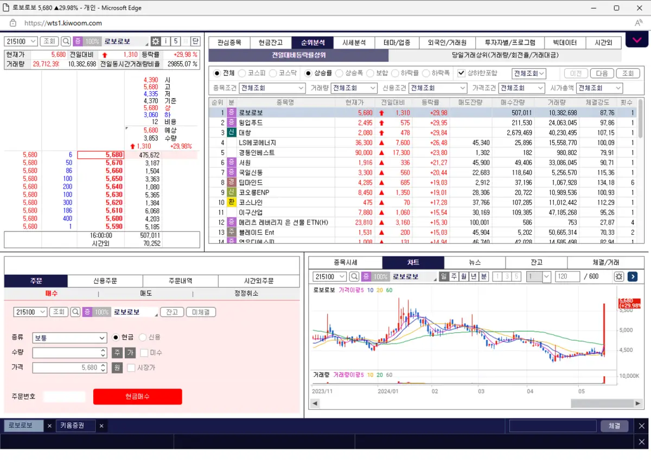Click red 현금매수 buy button
Image resolution: width=651 pixels, height=464 pixels.
pyautogui.click(x=138, y=396)
